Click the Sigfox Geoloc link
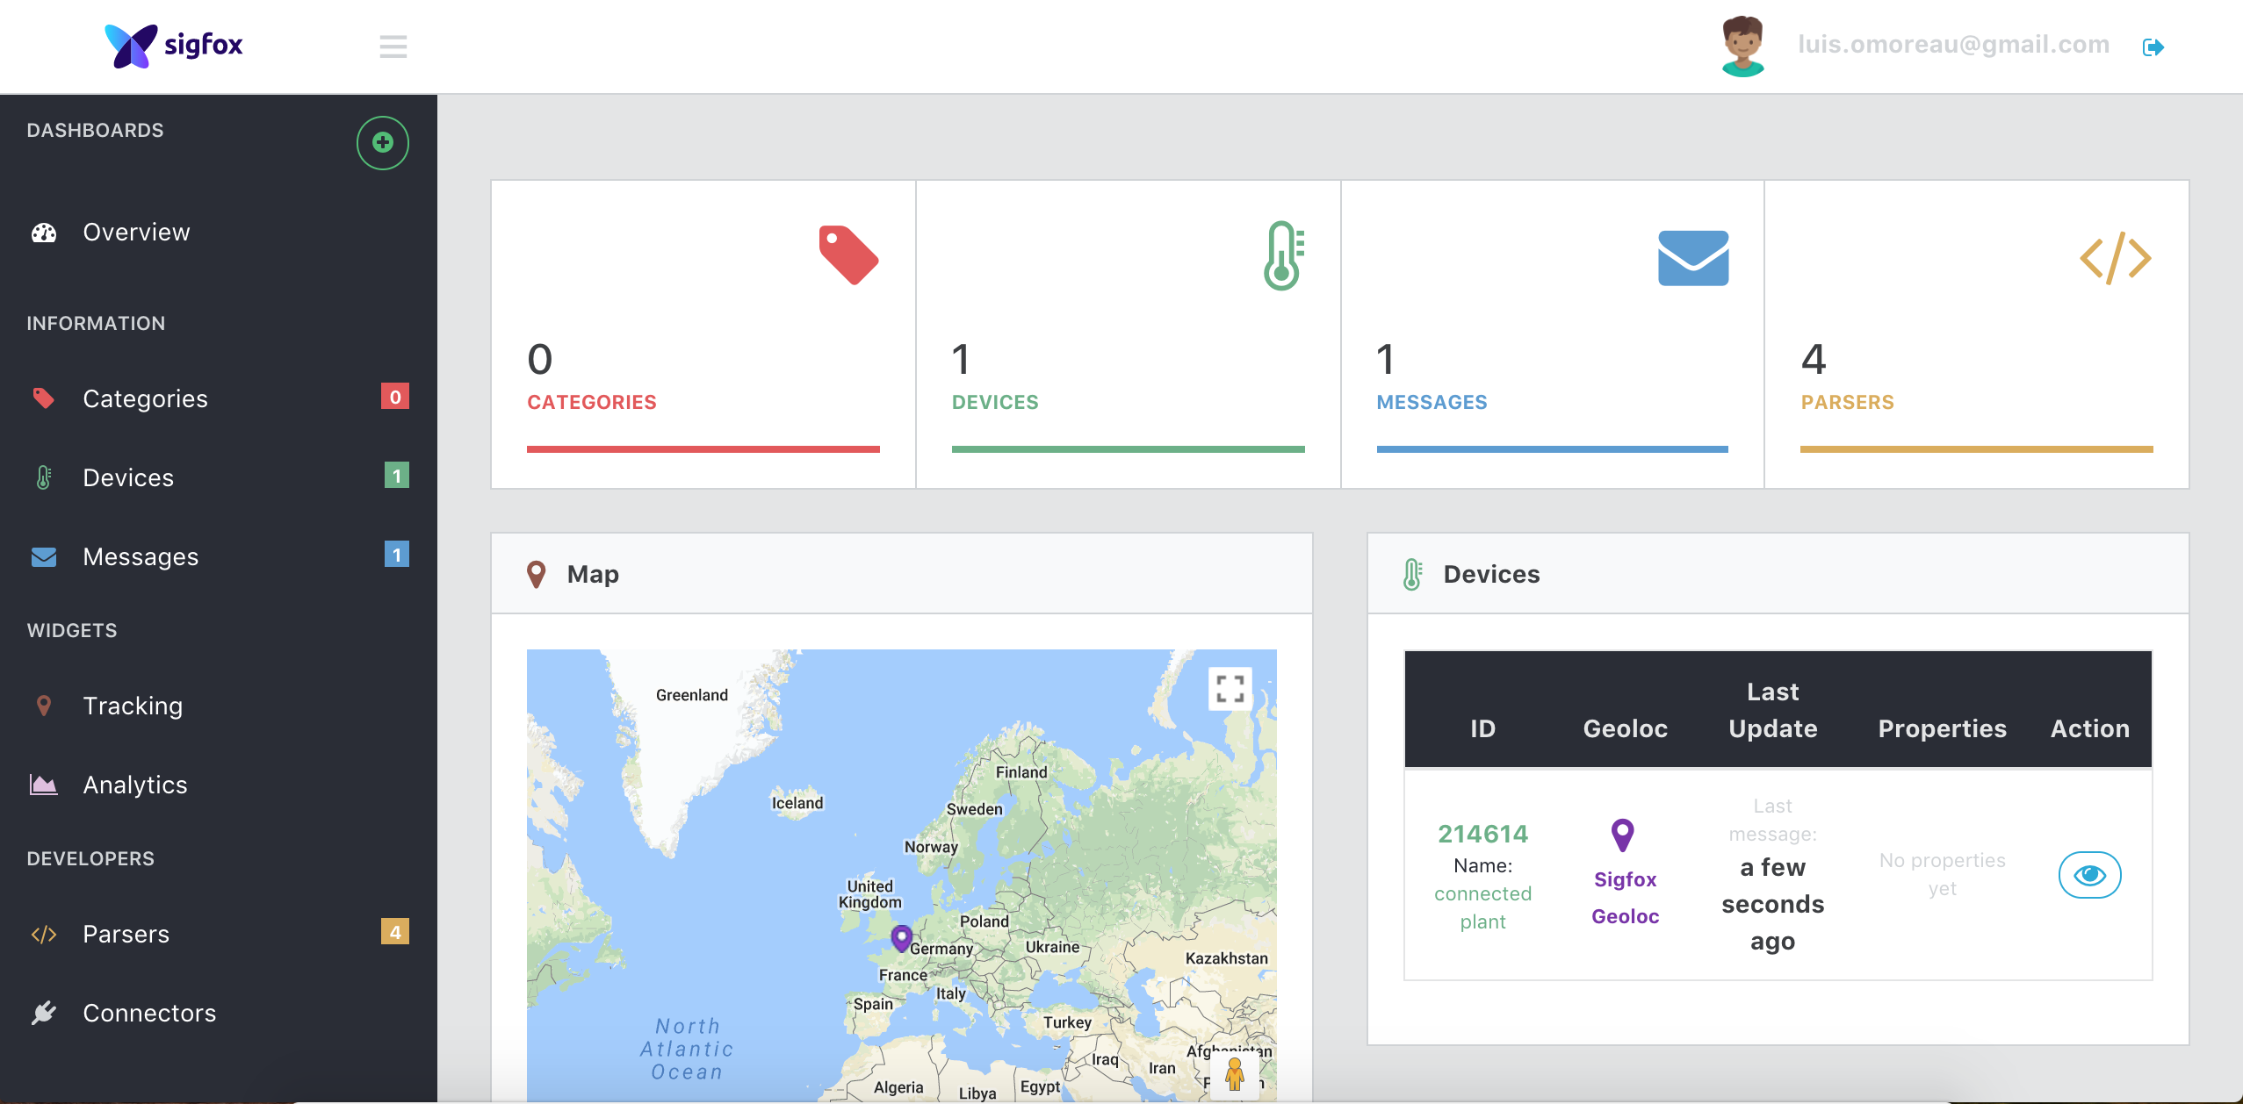The width and height of the screenshot is (2243, 1104). coord(1625,897)
